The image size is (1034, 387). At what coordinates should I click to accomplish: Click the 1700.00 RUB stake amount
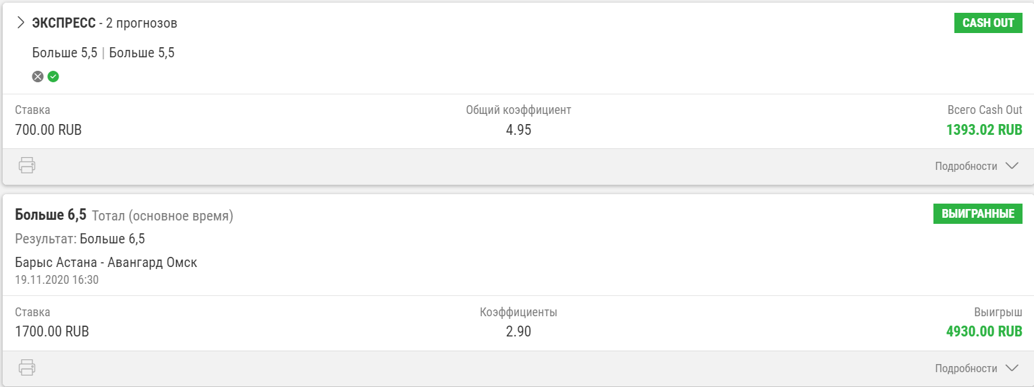tap(52, 332)
